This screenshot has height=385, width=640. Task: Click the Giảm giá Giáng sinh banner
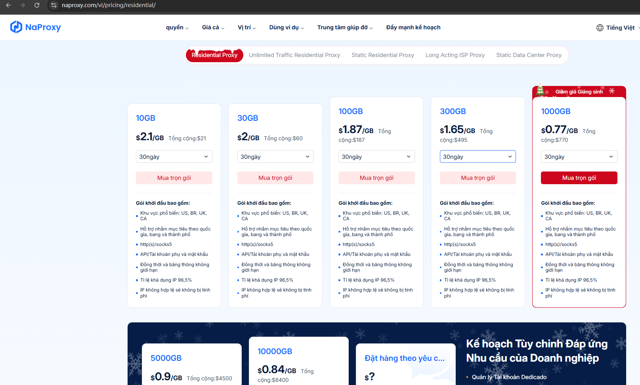[x=579, y=91]
